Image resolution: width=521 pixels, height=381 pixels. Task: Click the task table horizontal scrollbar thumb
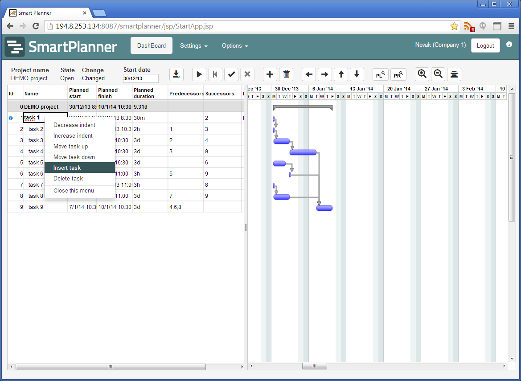(x=111, y=367)
